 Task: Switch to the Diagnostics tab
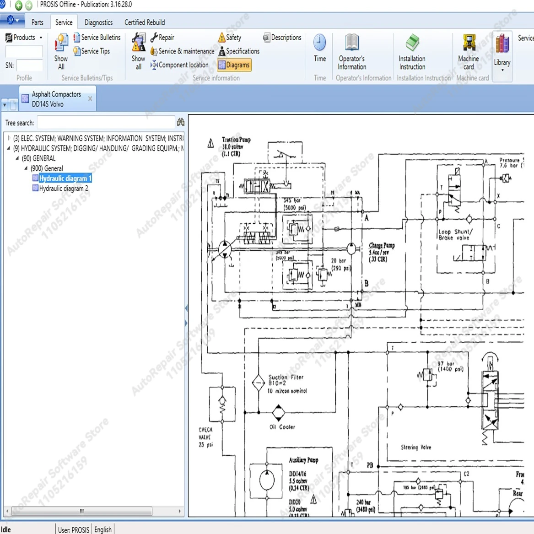tap(98, 22)
